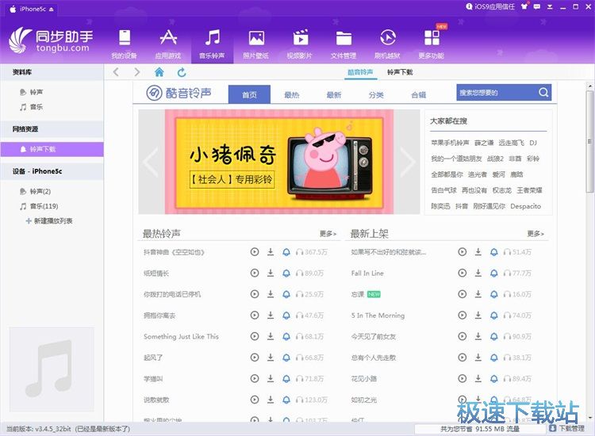Screen dimensions: 595x436
Task: Select 铃声下载 in the sidebar
Action: coord(52,149)
